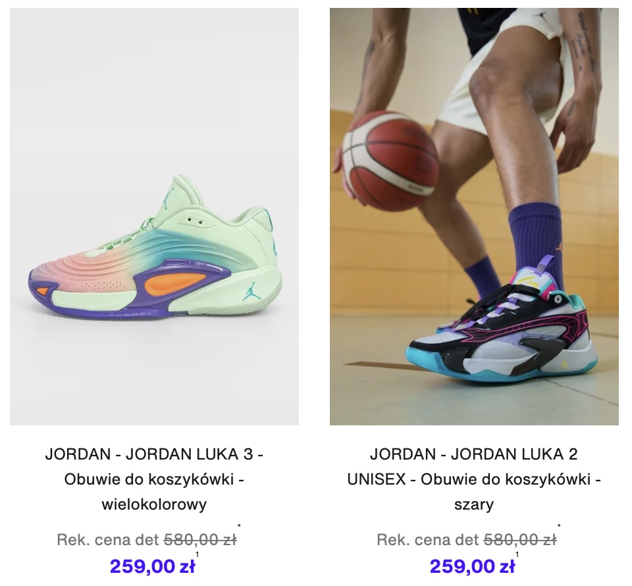
Task: Click the crossed-out 580,00 zł under Luka 2
Action: 520,540
